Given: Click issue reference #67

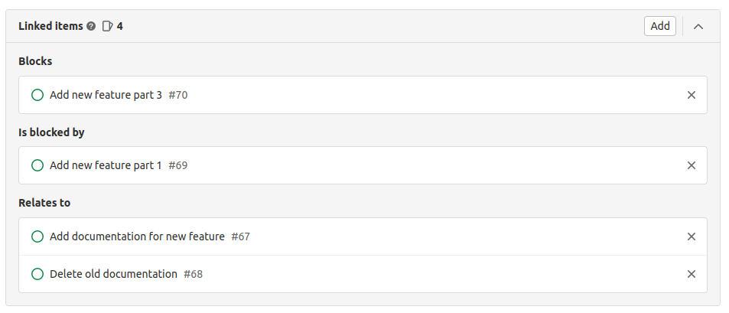Looking at the screenshot, I should point(241,236).
